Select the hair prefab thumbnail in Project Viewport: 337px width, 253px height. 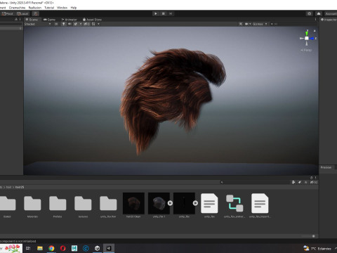[133, 203]
